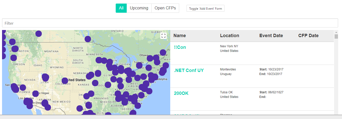This screenshot has height=119, width=342.
Task: Show Open CFPs events
Action: [x=165, y=8]
